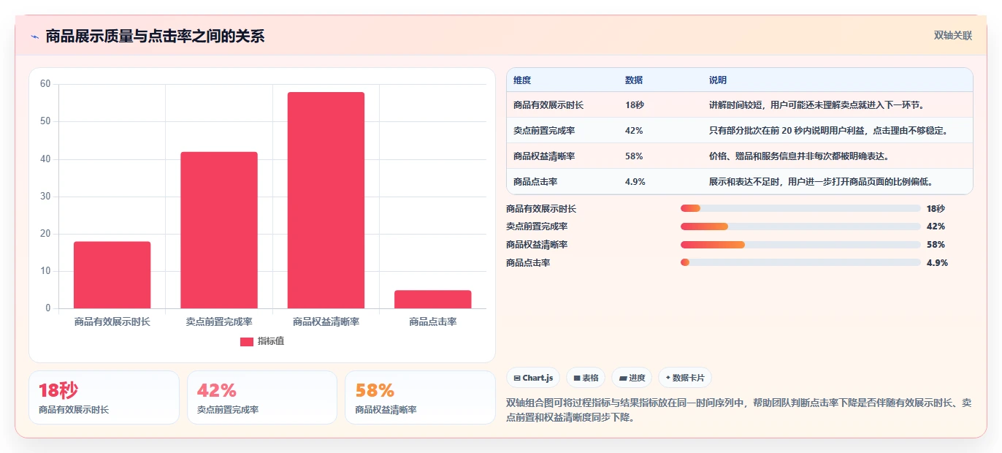Click the 58% data card
Screen dimensions: 1002x453
click(420, 397)
